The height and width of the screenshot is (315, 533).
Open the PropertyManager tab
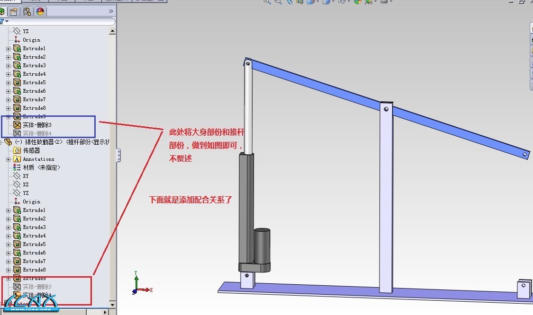click(x=14, y=11)
